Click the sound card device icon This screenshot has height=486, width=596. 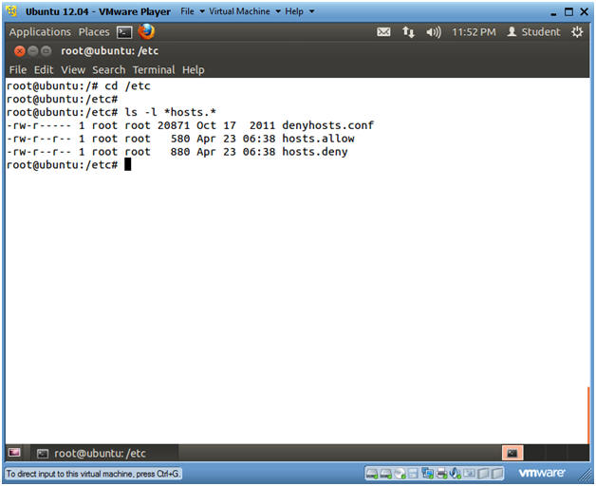coord(455,474)
